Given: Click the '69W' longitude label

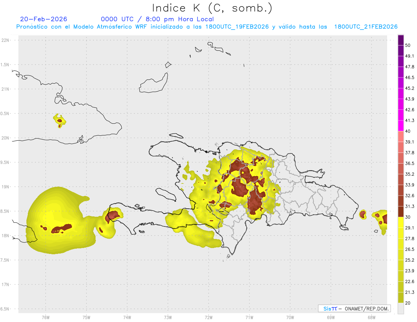Looking at the screenshot, I should pos(330,317).
